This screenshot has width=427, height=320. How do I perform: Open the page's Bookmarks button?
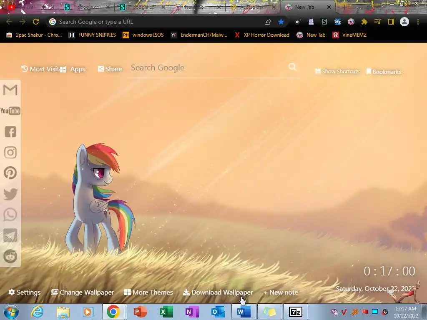[384, 72]
